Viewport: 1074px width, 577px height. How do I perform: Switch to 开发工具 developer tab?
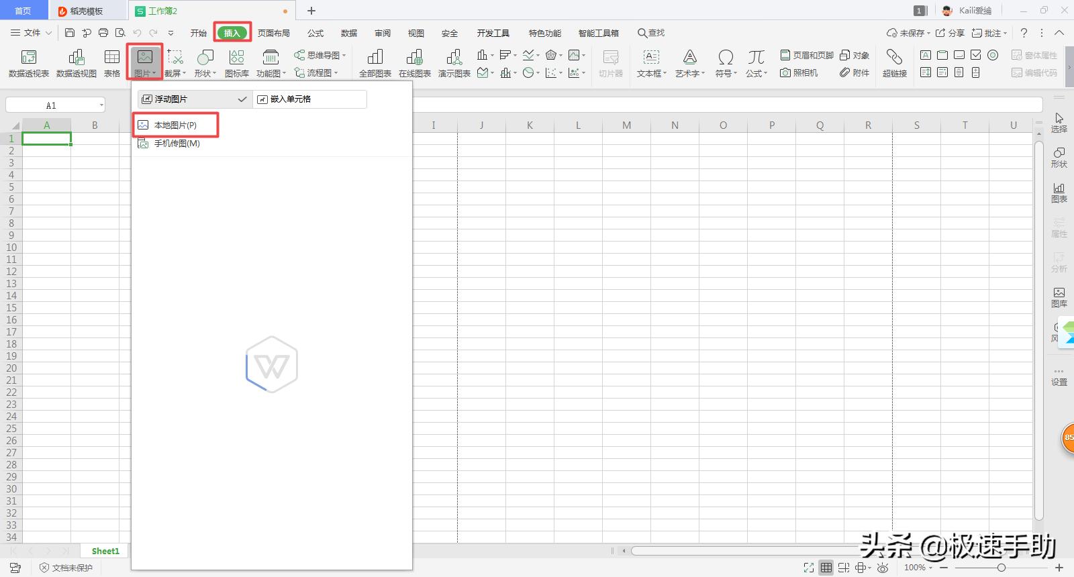[493, 33]
